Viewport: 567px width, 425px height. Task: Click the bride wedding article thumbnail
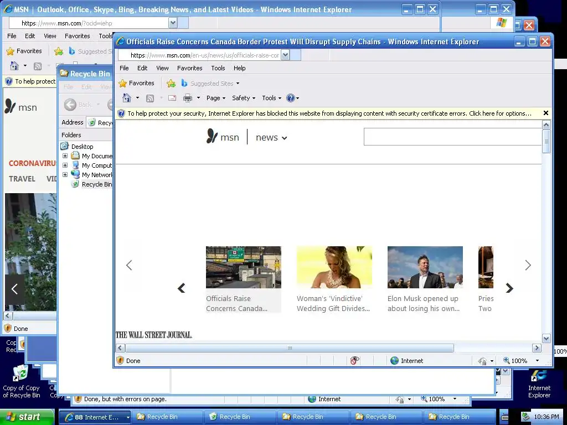point(334,267)
